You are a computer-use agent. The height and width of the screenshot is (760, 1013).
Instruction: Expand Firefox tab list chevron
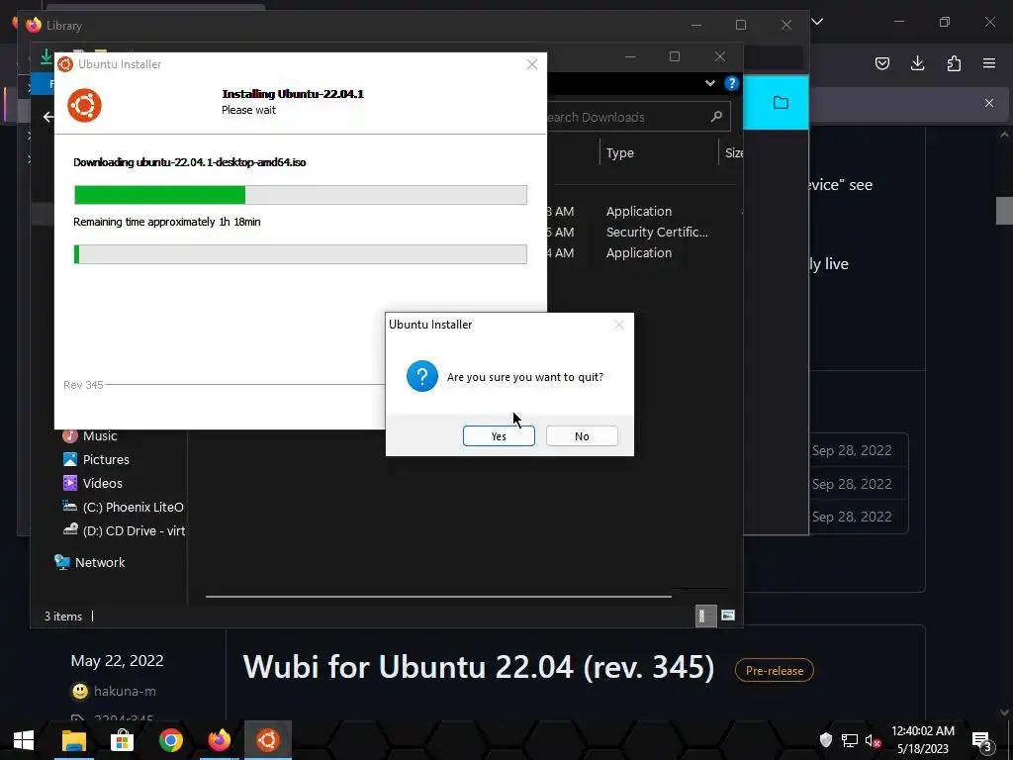[817, 22]
